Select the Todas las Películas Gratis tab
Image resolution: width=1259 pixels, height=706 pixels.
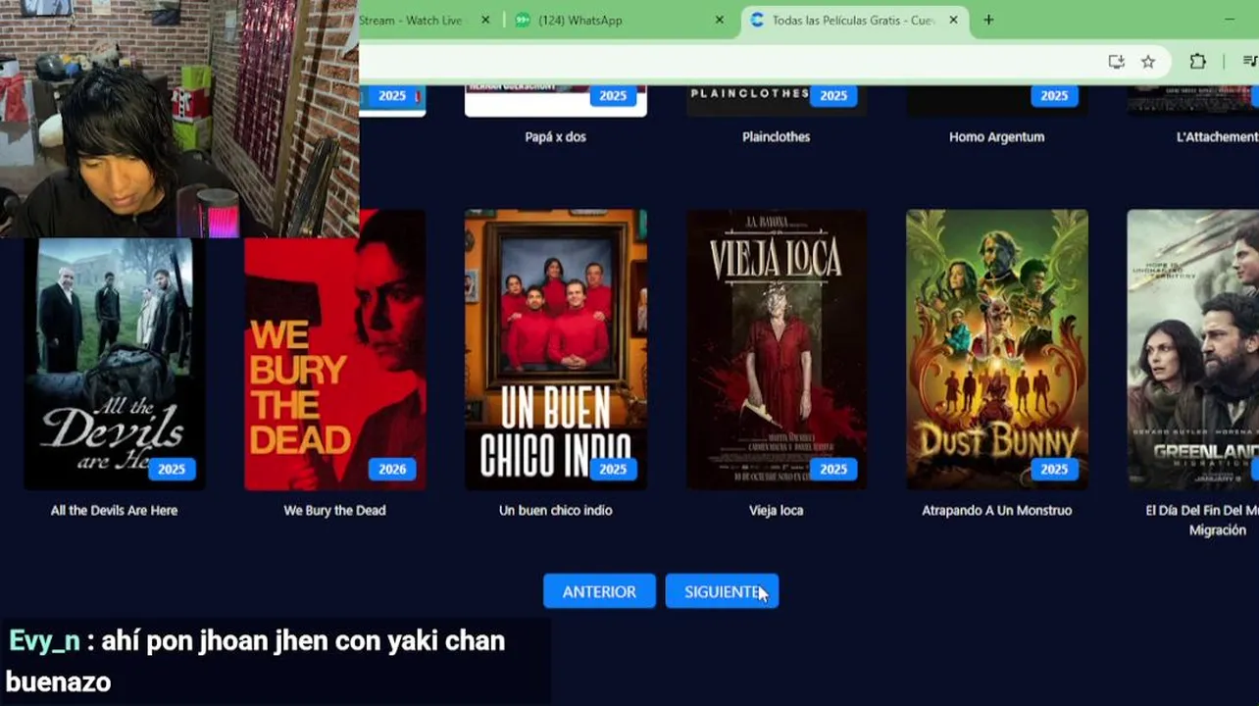[853, 20]
